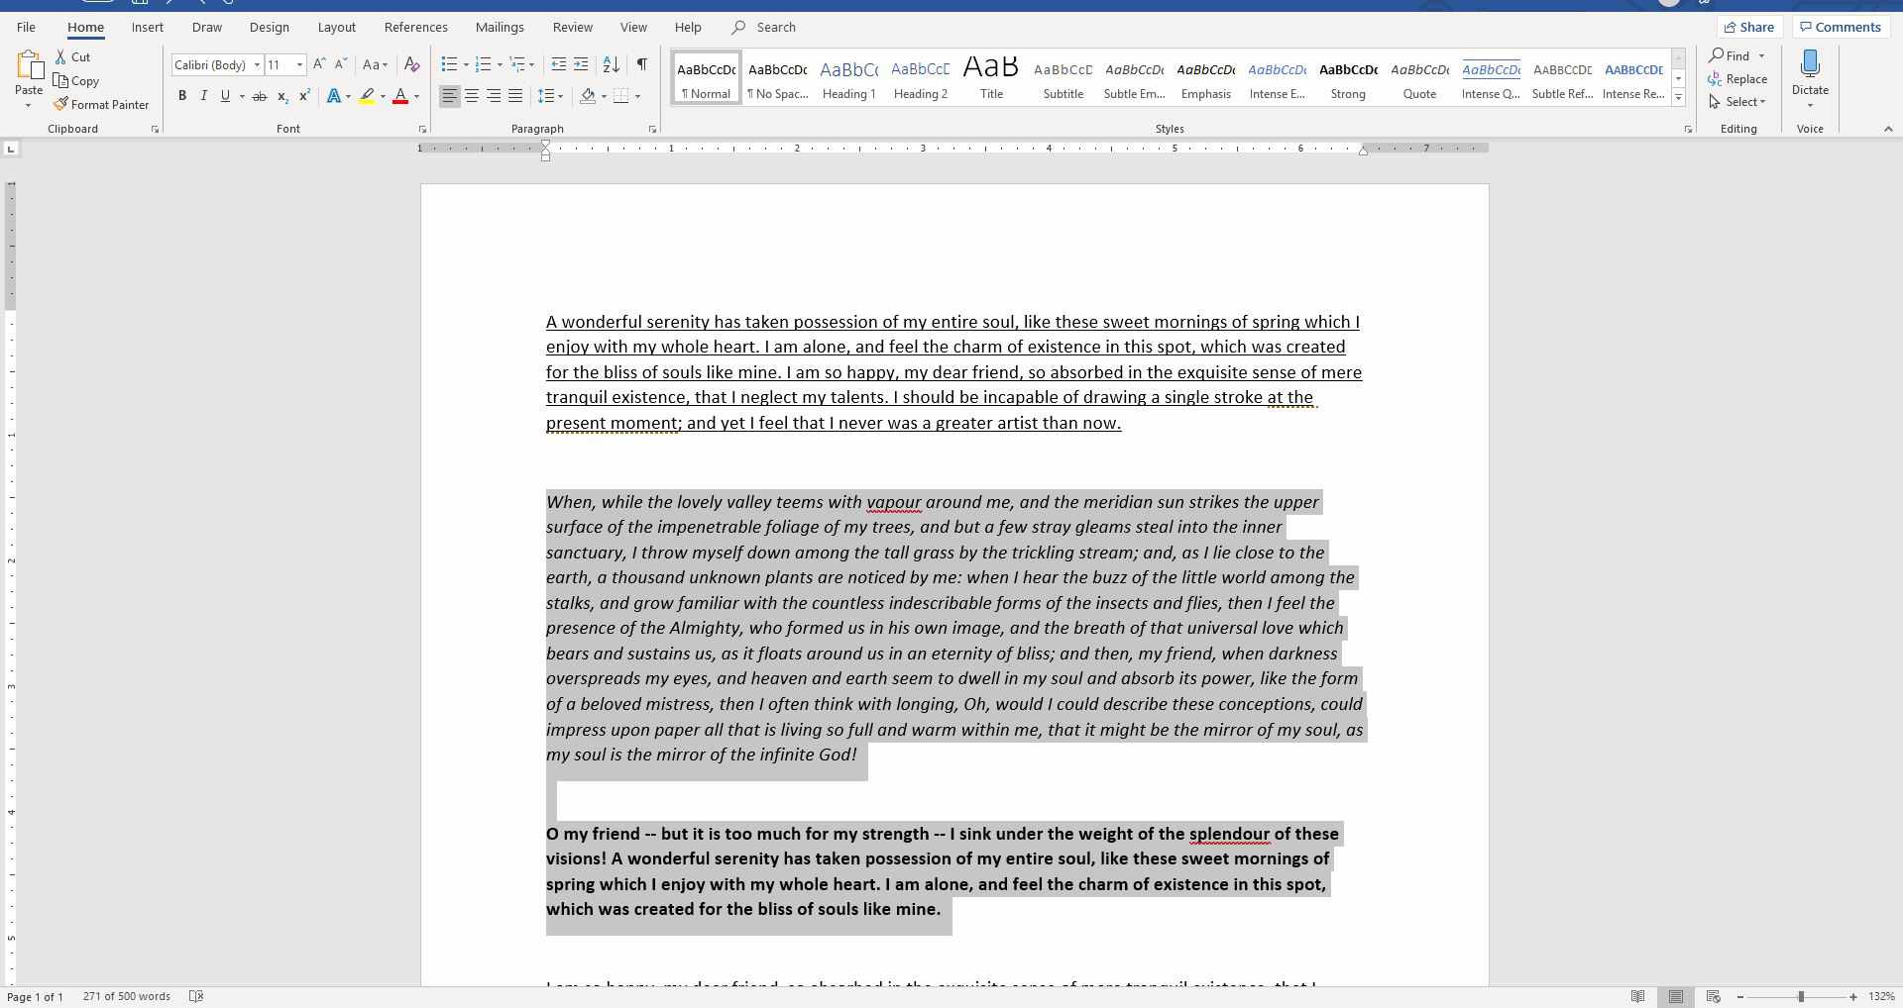Image resolution: width=1903 pixels, height=1008 pixels.
Task: Open the Comments pane
Action: pyautogui.click(x=1841, y=27)
